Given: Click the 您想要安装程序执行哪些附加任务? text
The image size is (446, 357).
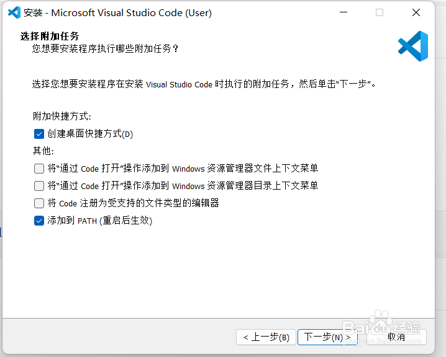Looking at the screenshot, I should coord(105,49).
